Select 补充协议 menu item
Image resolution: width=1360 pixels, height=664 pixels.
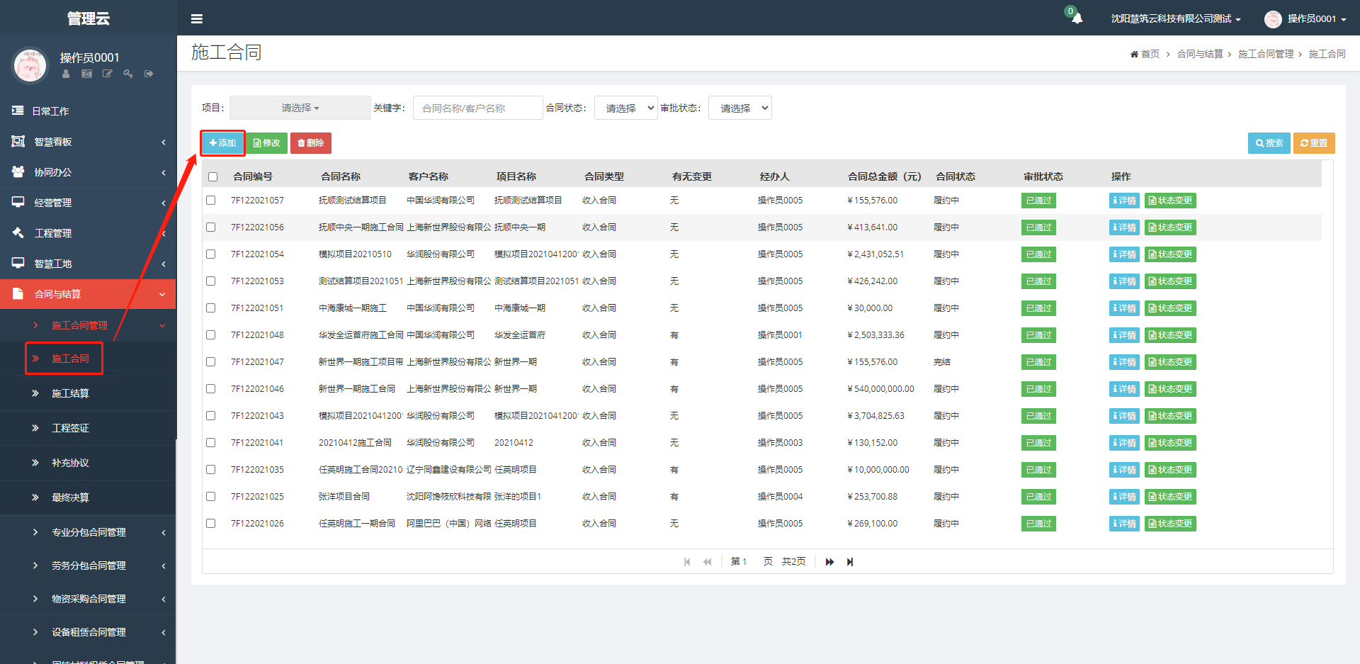(88, 463)
